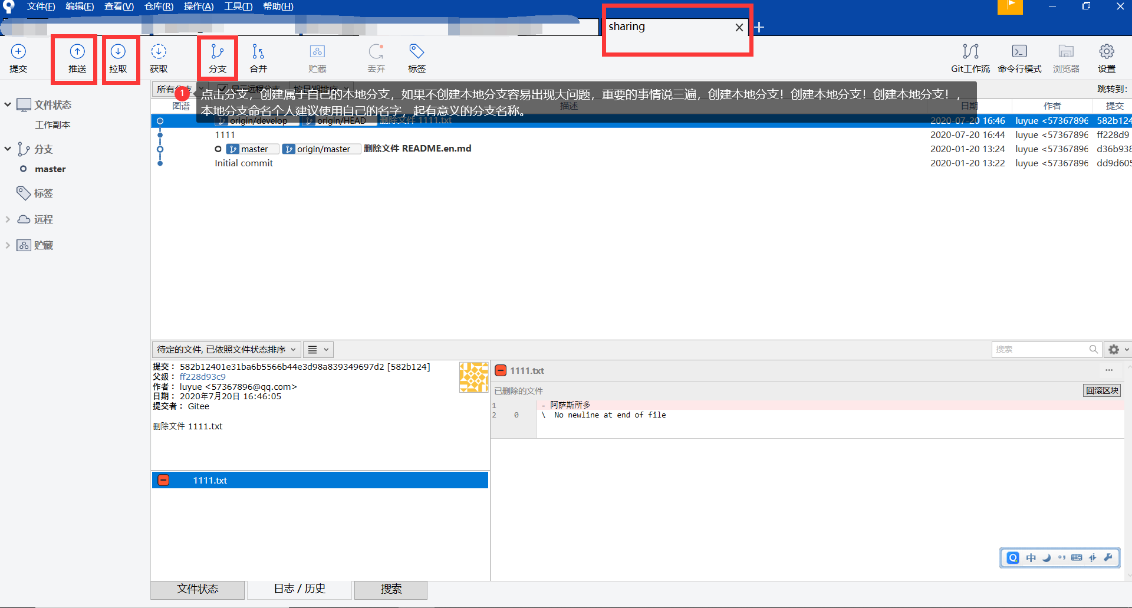Click the 作者 column header
1132x608 pixels.
(1052, 106)
